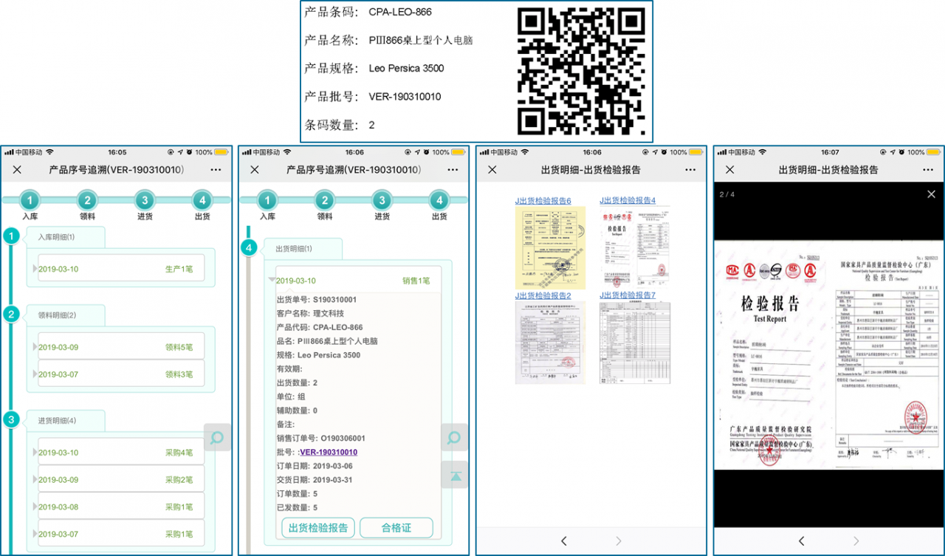Open the J出货检验报告7 link
Screen dimensions: 945x556
[x=628, y=295]
